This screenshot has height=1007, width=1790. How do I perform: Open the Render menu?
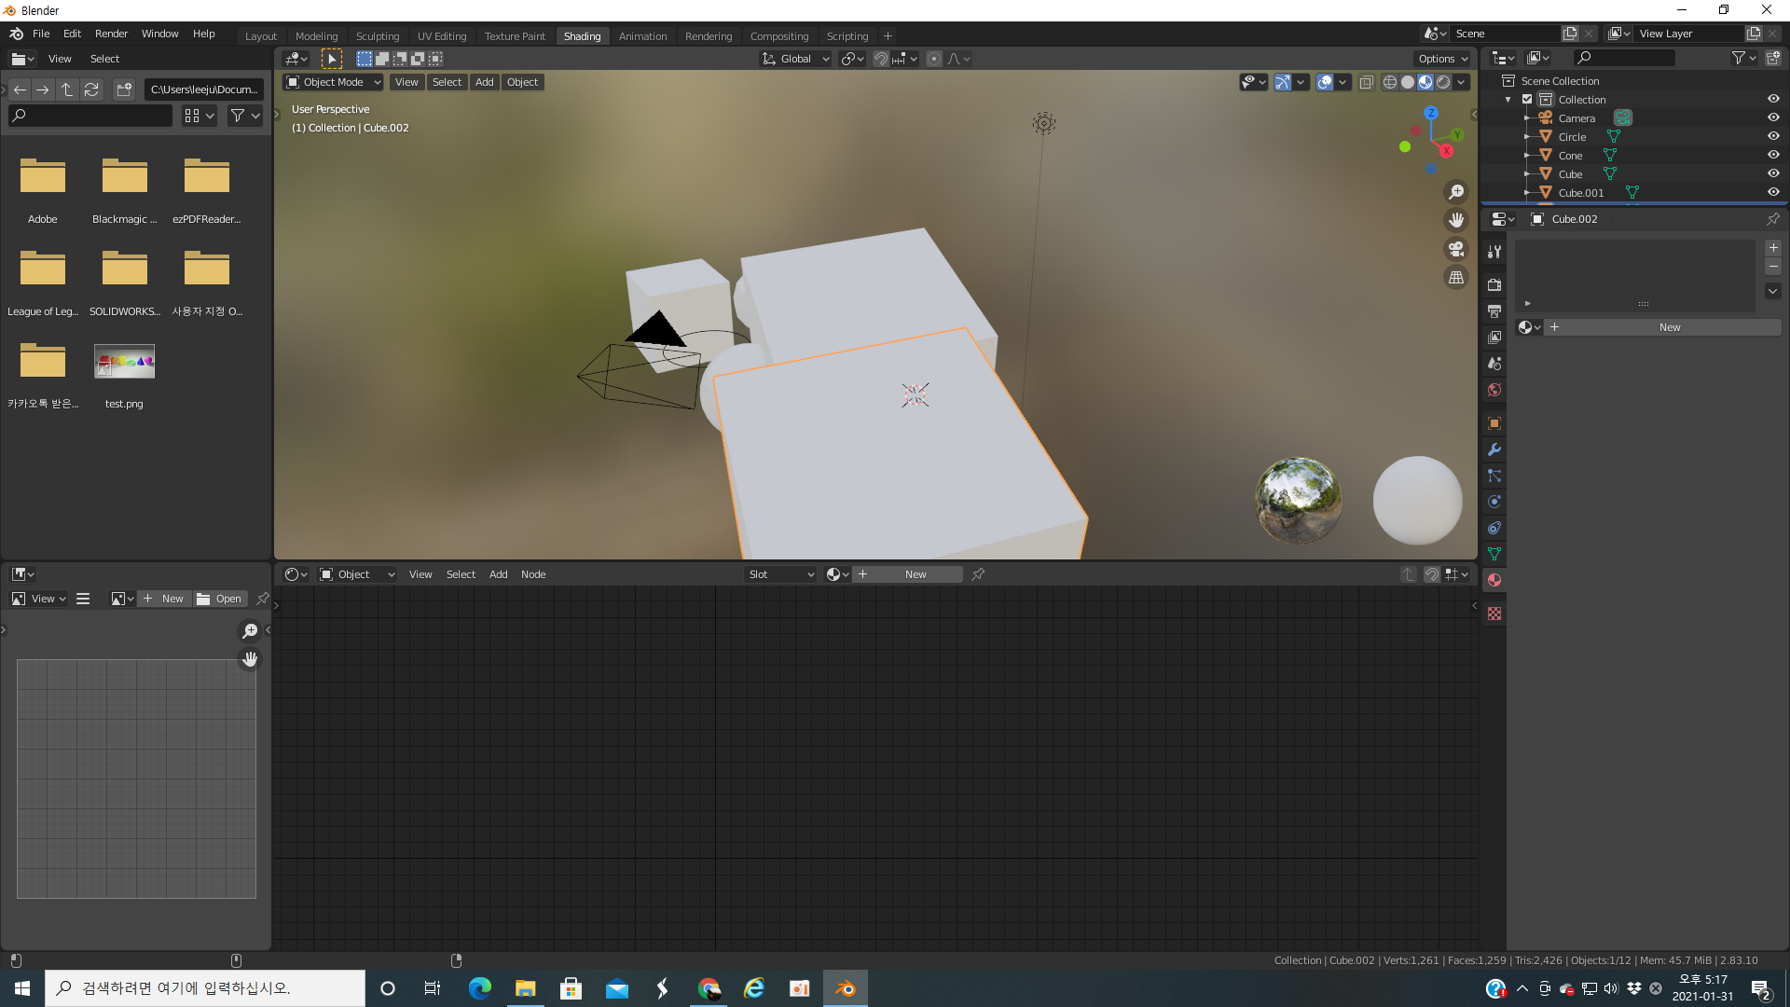pos(111,34)
